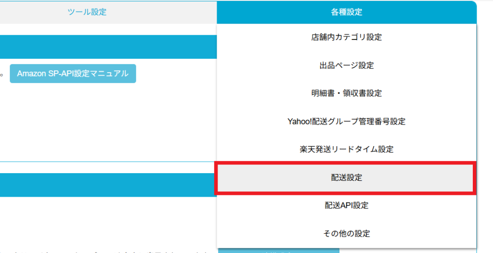This screenshot has height=253, width=493.
Task: Select Yahoo!配送グループ管理番号設定 entry
Action: tap(346, 122)
